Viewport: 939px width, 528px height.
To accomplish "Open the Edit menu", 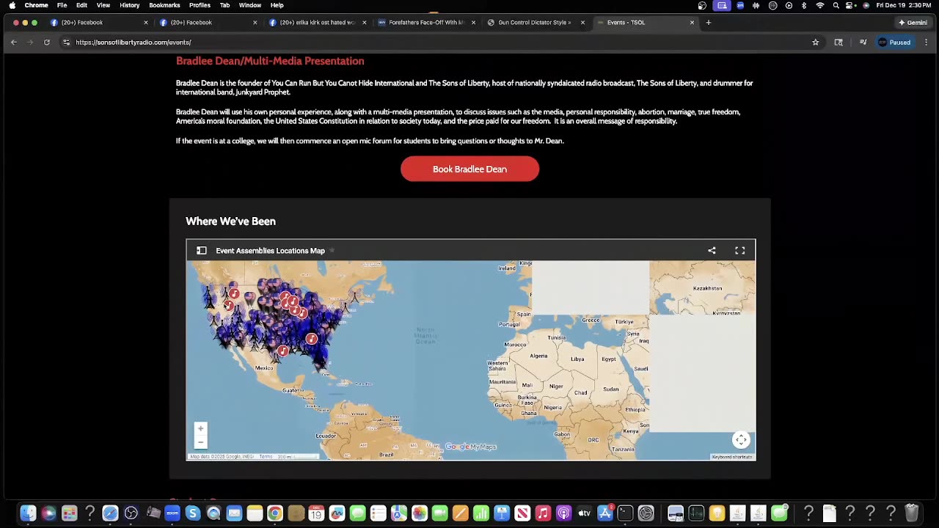I will (x=81, y=5).
